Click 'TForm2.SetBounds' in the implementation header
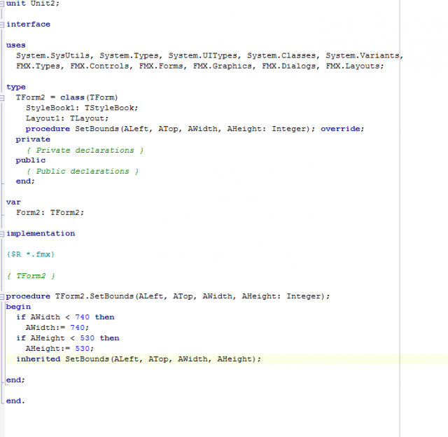The height and width of the screenshot is (437, 448). pos(94,296)
